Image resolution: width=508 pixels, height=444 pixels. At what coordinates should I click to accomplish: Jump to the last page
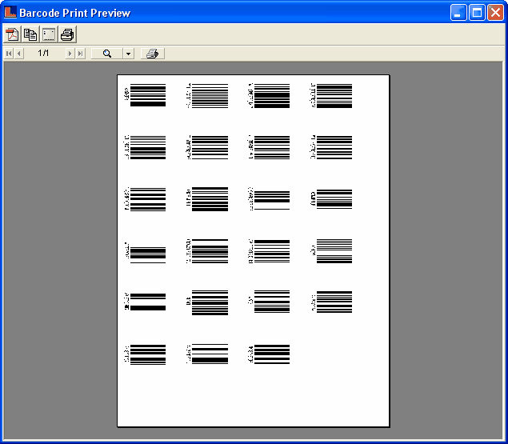(80, 54)
